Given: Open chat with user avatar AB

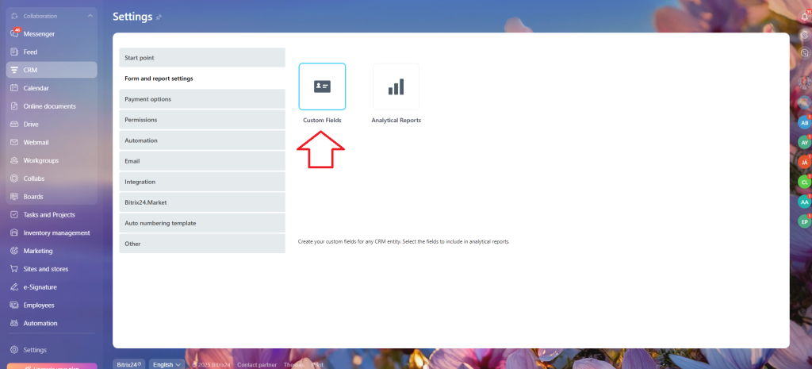Looking at the screenshot, I should point(804,123).
